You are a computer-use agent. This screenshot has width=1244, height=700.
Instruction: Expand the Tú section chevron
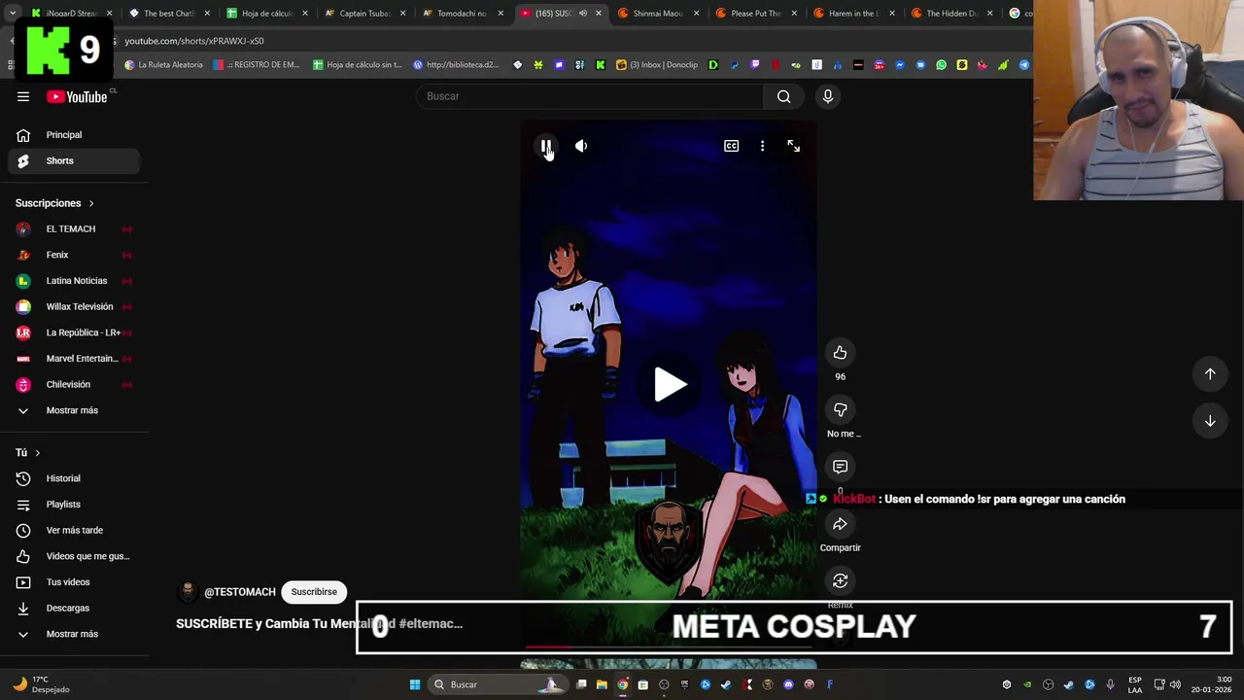tap(38, 453)
